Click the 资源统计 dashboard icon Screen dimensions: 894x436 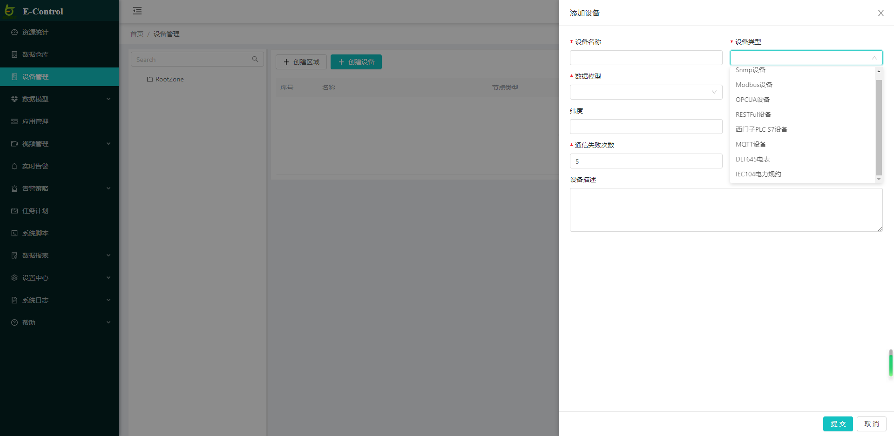14,32
